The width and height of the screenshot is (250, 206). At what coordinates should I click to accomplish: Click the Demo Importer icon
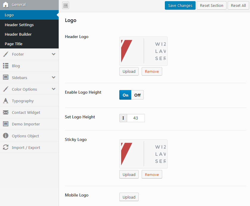click(6, 124)
